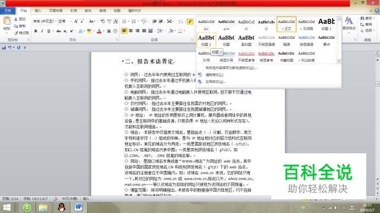Click the enclosed characters icon

115,31
